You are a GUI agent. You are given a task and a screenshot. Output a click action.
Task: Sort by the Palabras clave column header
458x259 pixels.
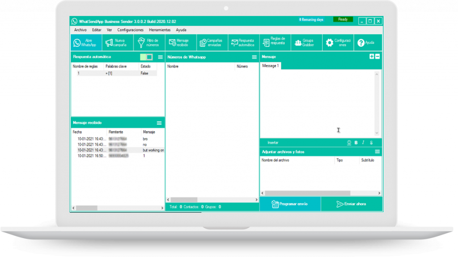click(116, 66)
